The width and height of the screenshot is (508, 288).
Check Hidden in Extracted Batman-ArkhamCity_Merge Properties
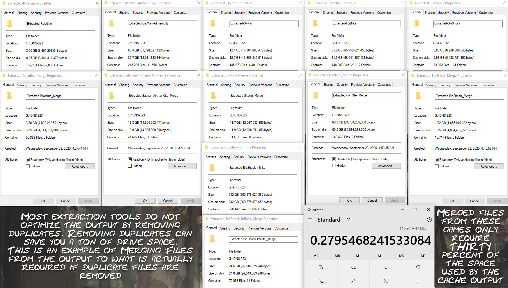point(130,166)
